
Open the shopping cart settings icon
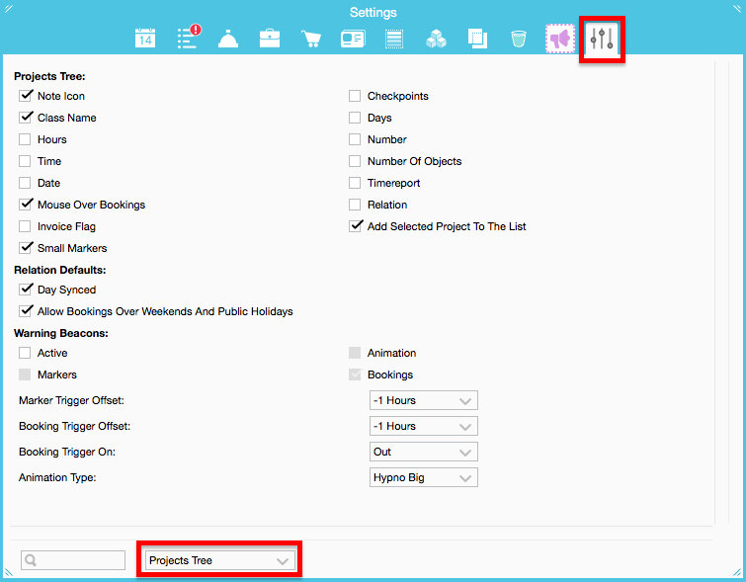point(311,39)
